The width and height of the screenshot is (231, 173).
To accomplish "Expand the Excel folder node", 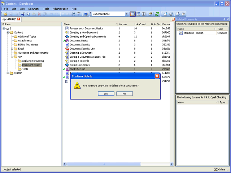I will point(12,49).
